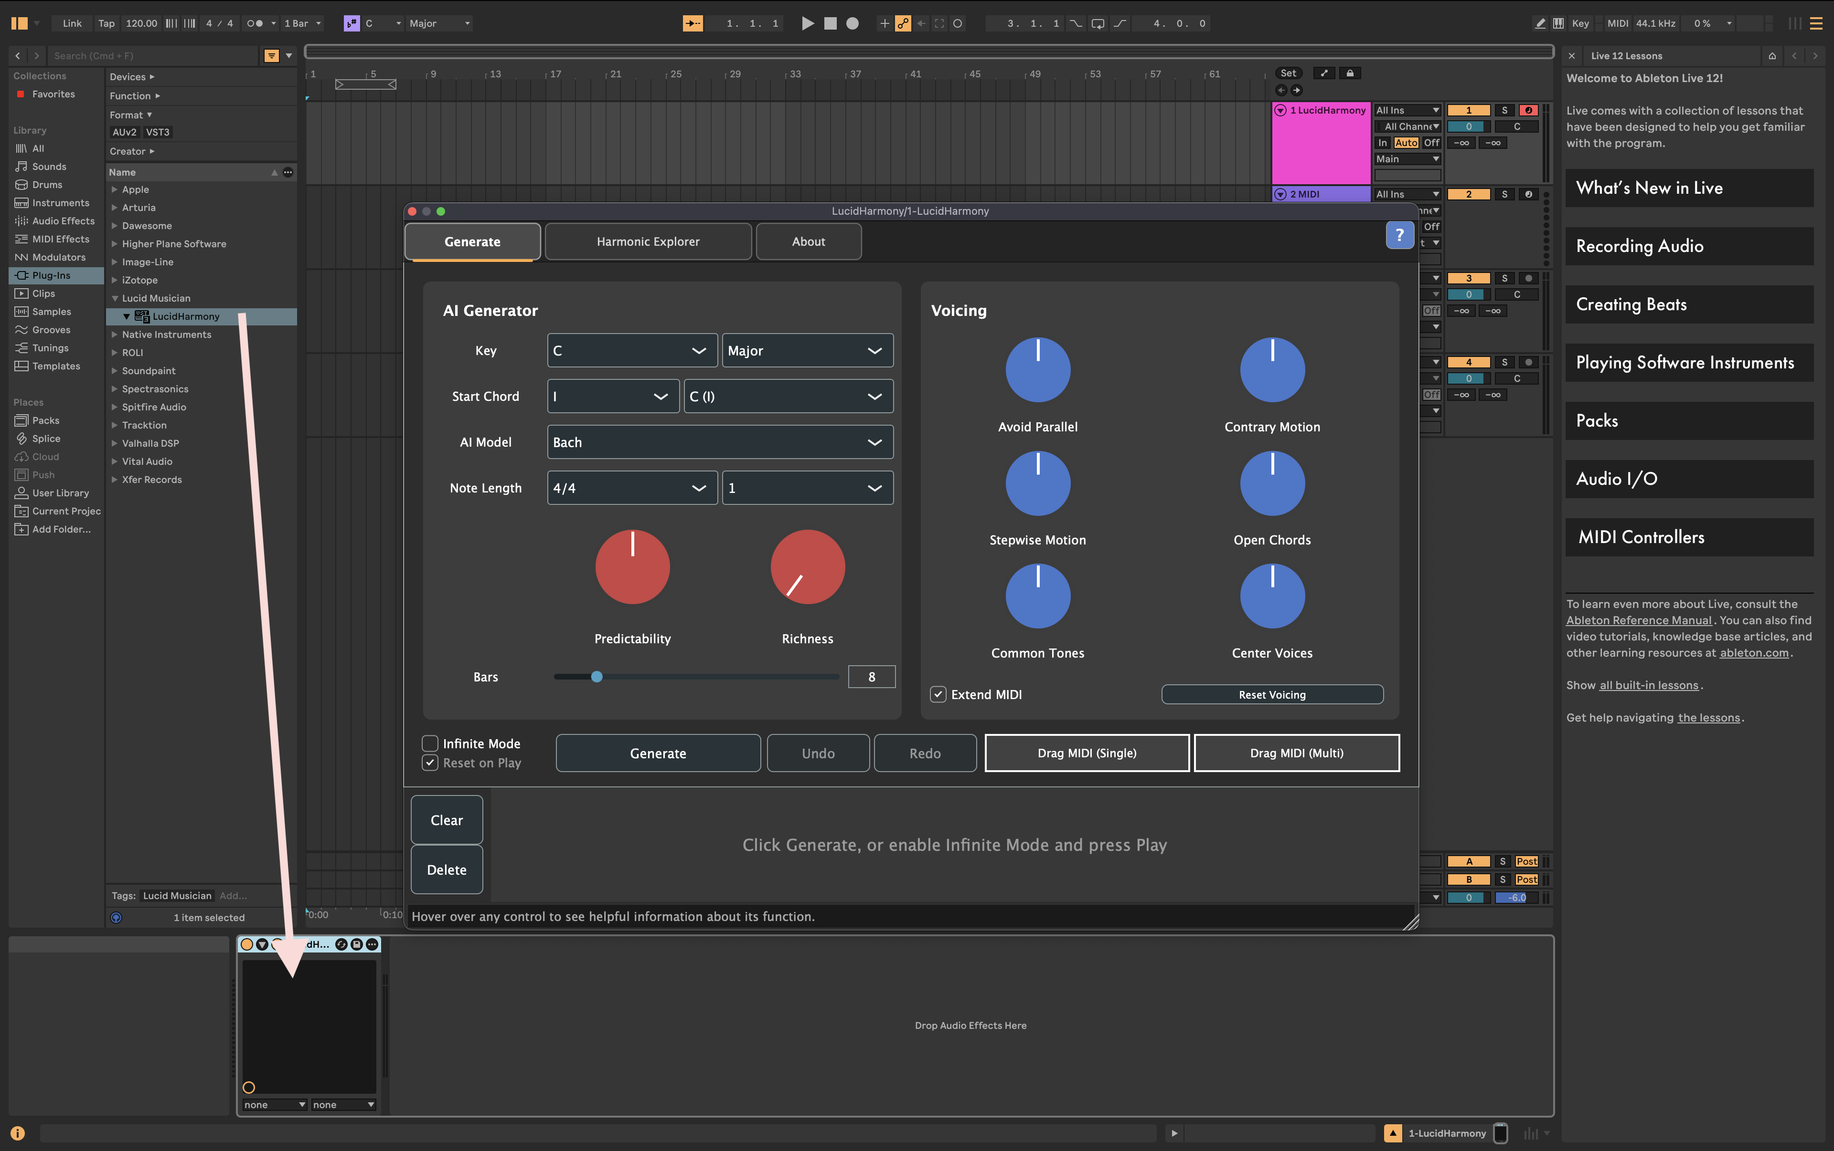Viewport: 1834px width, 1151px height.
Task: Open the MIDI Controllers lesson
Action: click(x=1688, y=537)
